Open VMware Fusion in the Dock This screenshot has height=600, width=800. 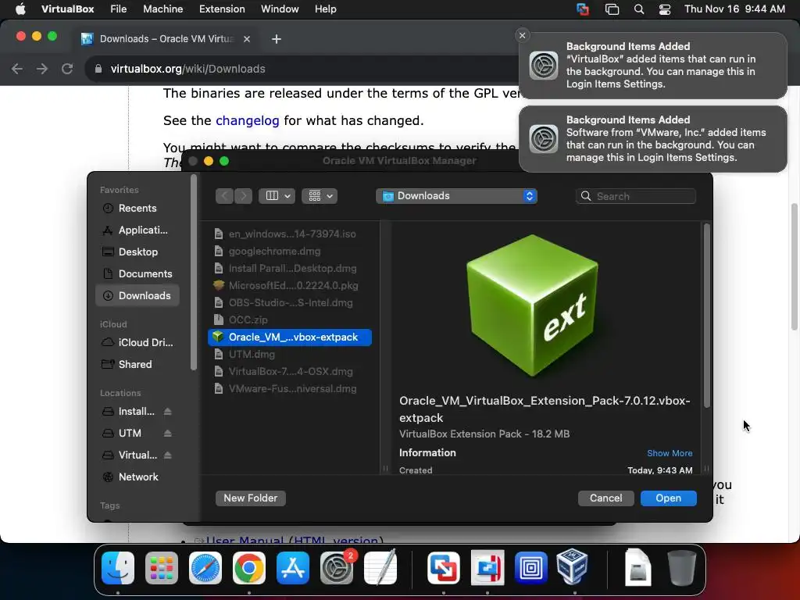(444, 567)
